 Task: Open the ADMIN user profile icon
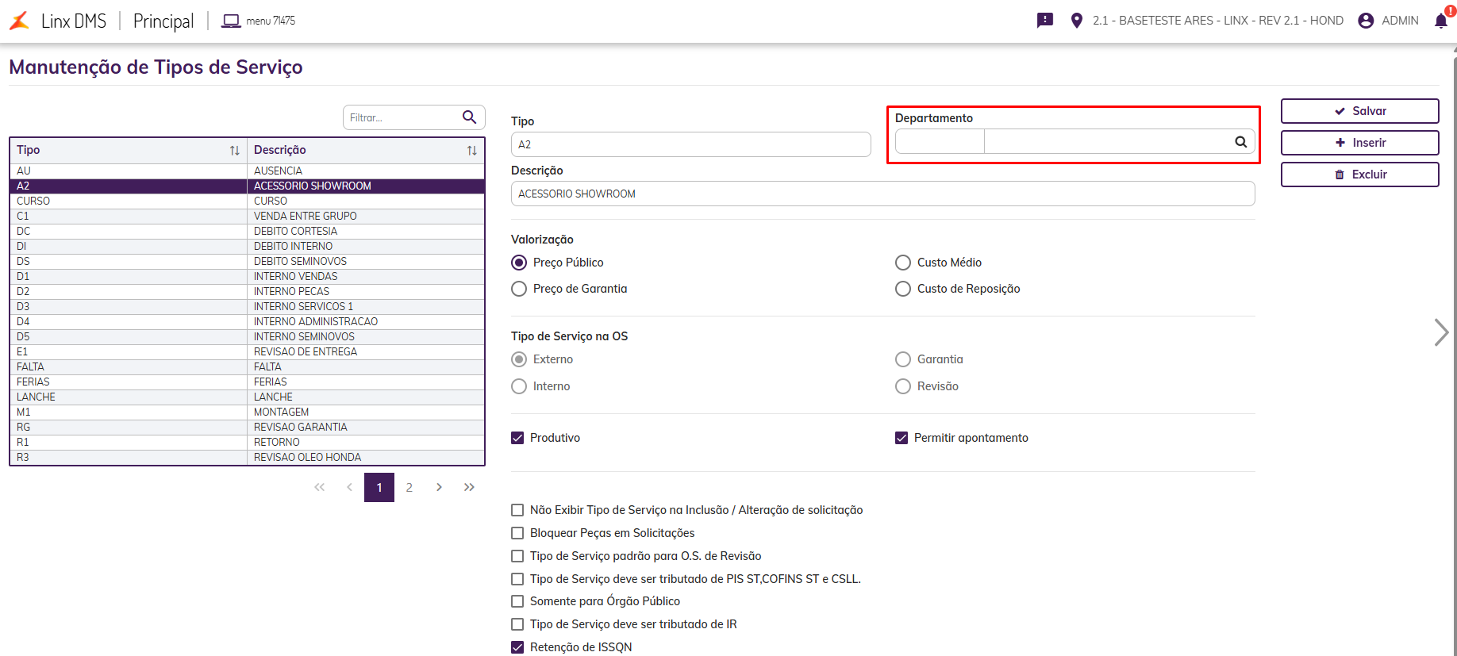(1366, 21)
